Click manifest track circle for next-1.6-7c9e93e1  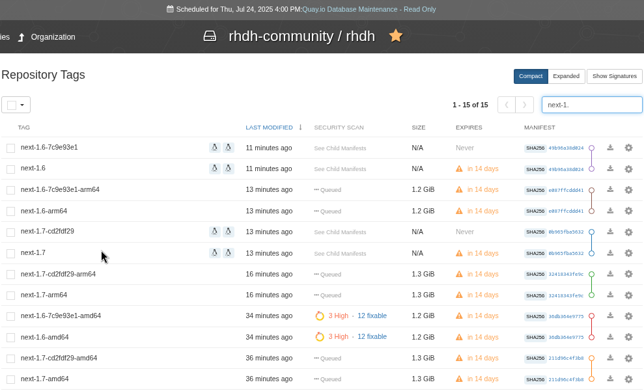[591, 148]
